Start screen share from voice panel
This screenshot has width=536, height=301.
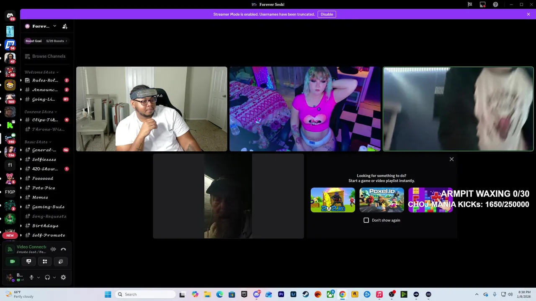28,261
